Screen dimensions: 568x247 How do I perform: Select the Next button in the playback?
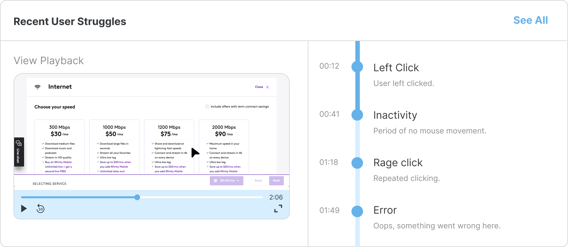pos(276,181)
